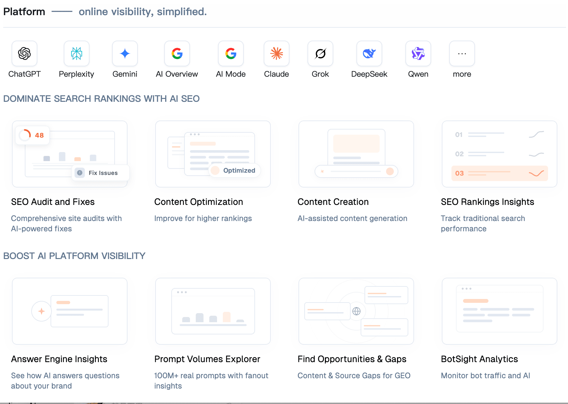Visit BotSight Analytics title link

click(479, 359)
